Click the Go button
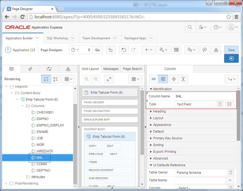 97,50
